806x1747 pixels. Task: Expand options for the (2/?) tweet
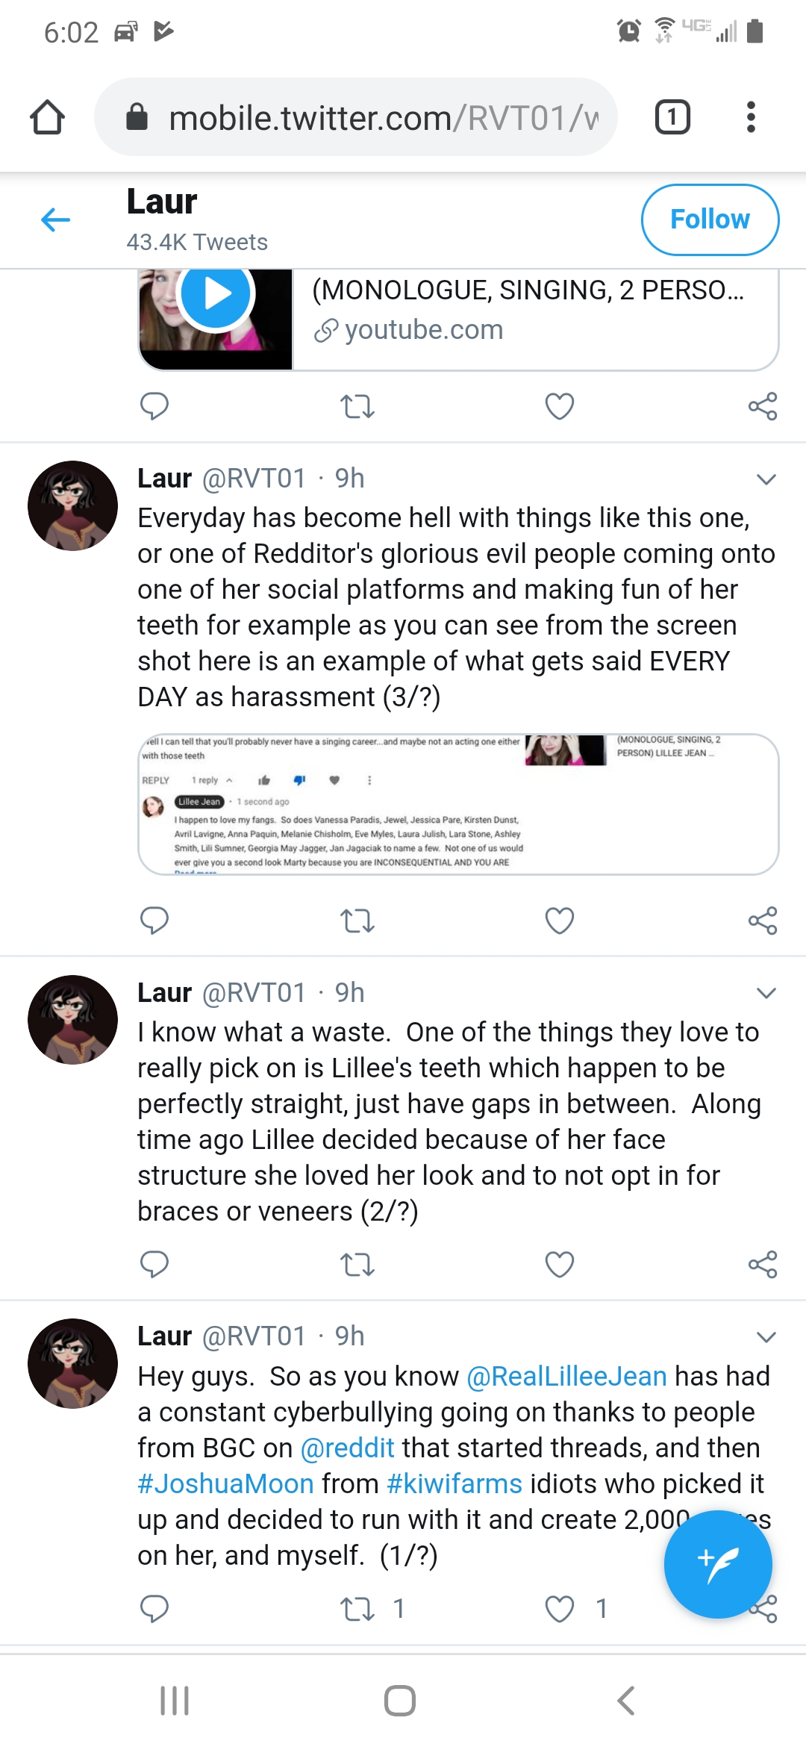click(x=766, y=993)
